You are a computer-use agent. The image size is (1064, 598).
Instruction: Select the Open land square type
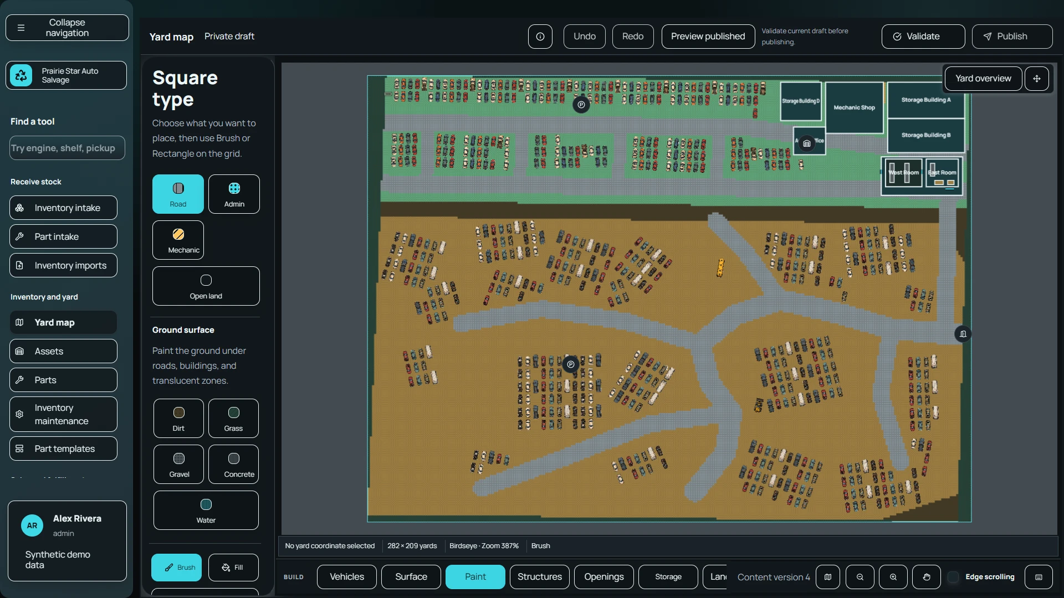point(206,286)
